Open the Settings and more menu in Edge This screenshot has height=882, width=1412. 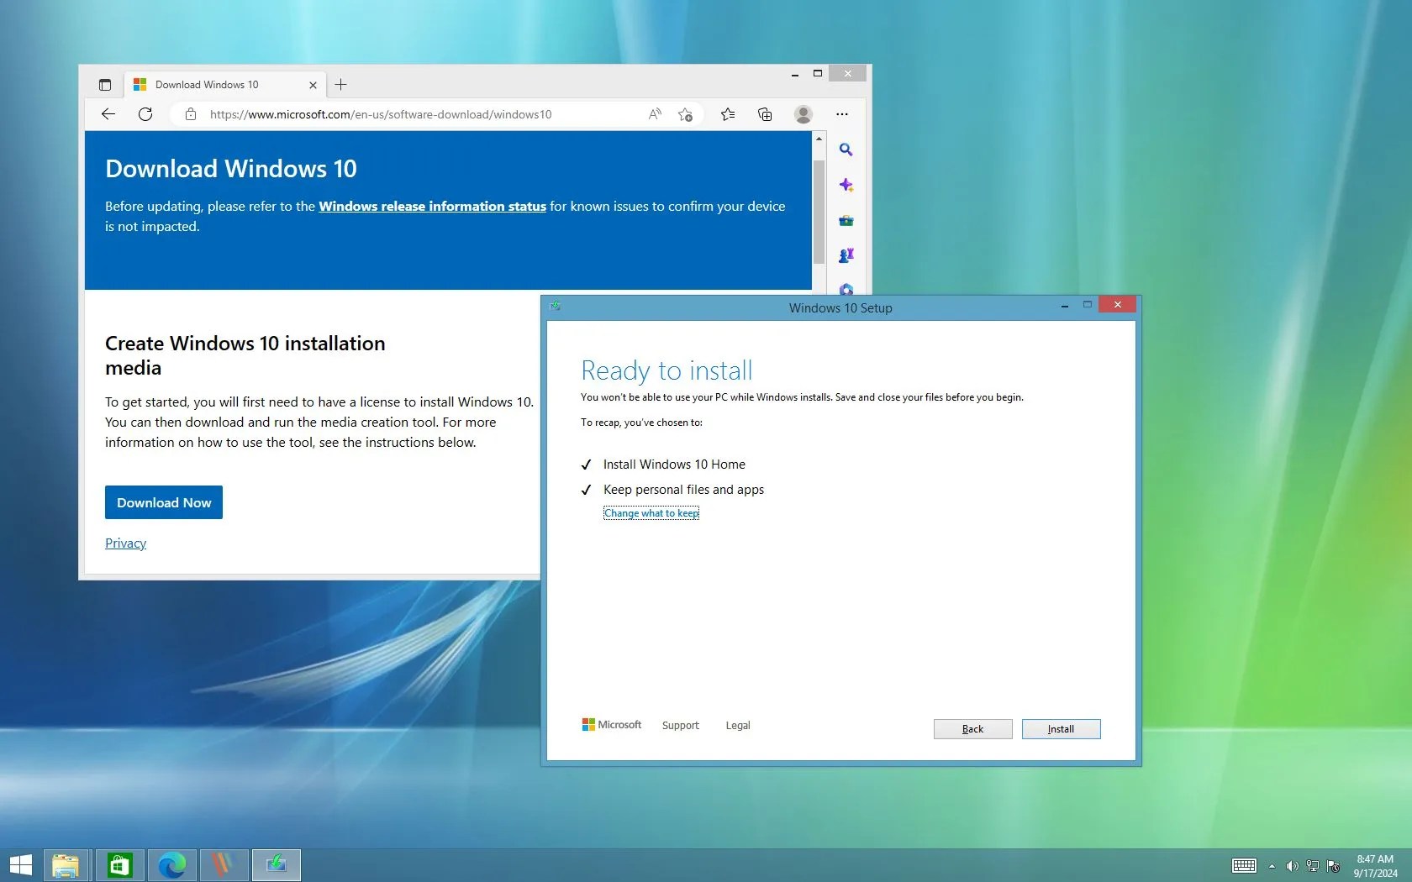coord(841,114)
